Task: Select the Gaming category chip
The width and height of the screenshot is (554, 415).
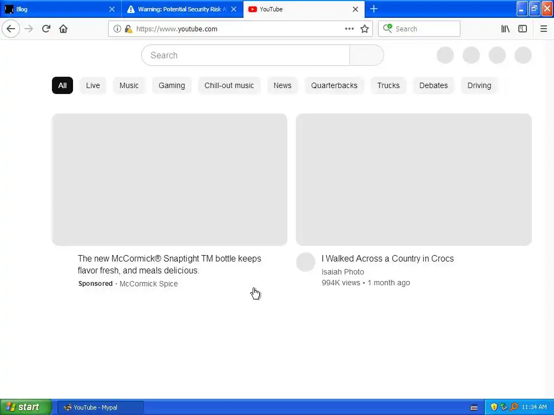Action: 172,85
